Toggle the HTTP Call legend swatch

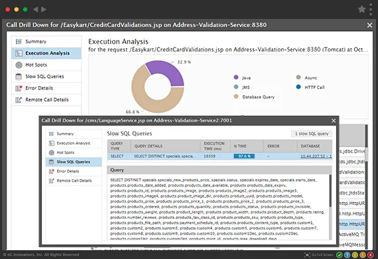298,87
